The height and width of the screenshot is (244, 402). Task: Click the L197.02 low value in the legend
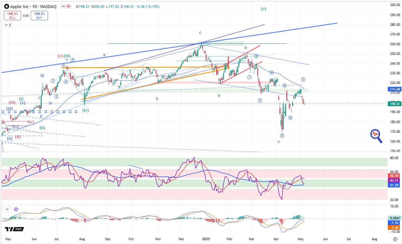click(113, 6)
